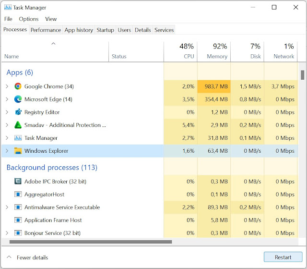The width and height of the screenshot is (307, 269).
Task: Click Antimalware's 89,3 MB memory cell
Action: (x=214, y=207)
